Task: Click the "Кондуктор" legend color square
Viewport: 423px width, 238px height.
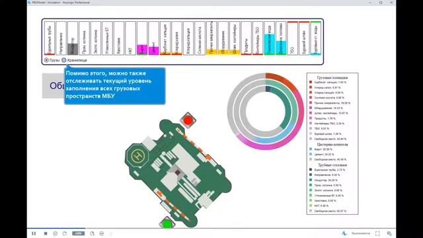Action: 311,180
